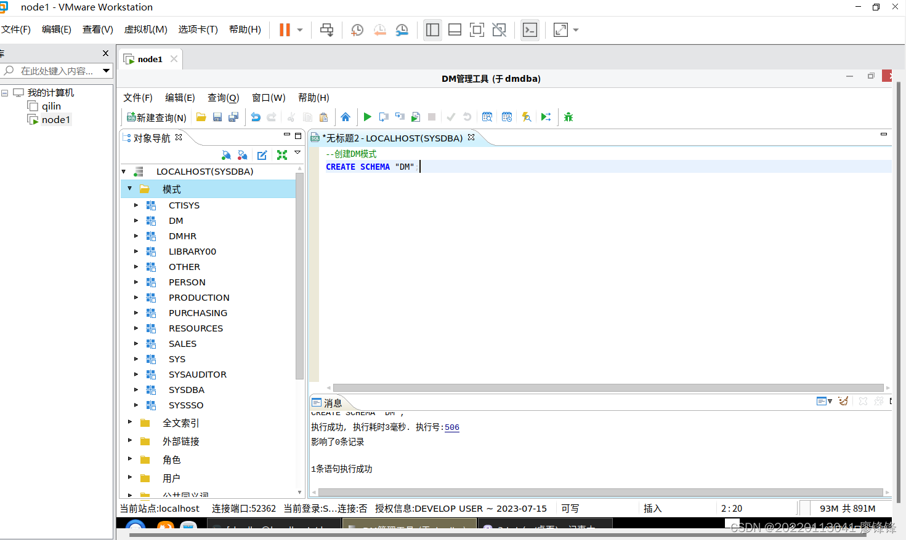This screenshot has height=540, width=906.
Task: Open the stretch guest dropdown arrow
Action: [576, 30]
